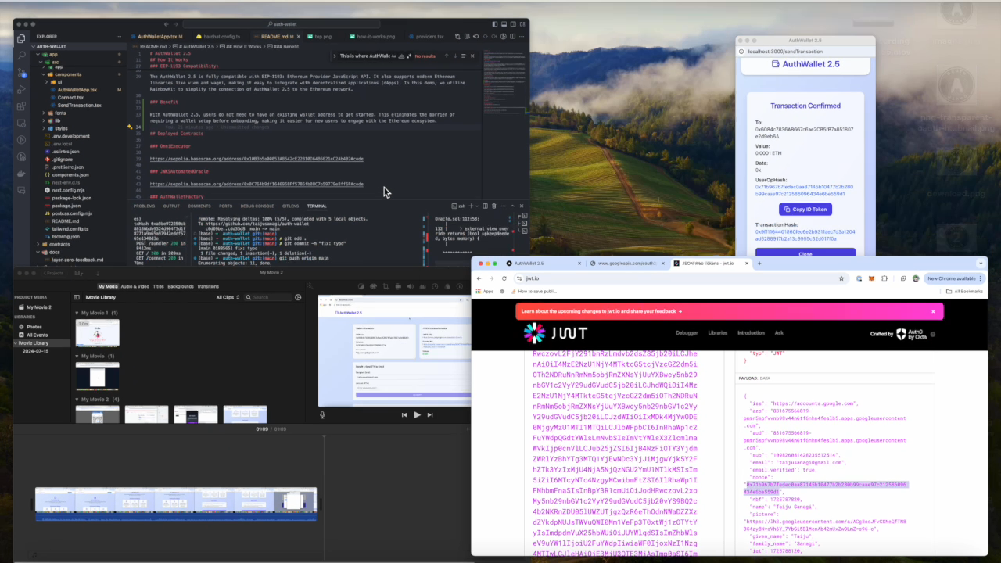Image resolution: width=1001 pixels, height=563 pixels.
Task: Go to previous match in VS Code find widget
Action: [447, 56]
